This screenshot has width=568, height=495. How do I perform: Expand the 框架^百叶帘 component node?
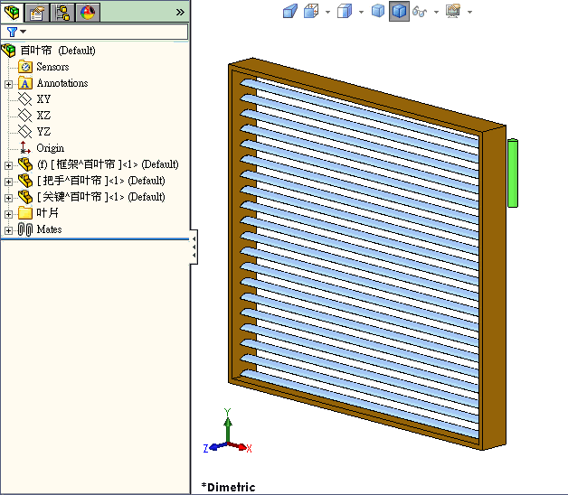click(x=8, y=165)
